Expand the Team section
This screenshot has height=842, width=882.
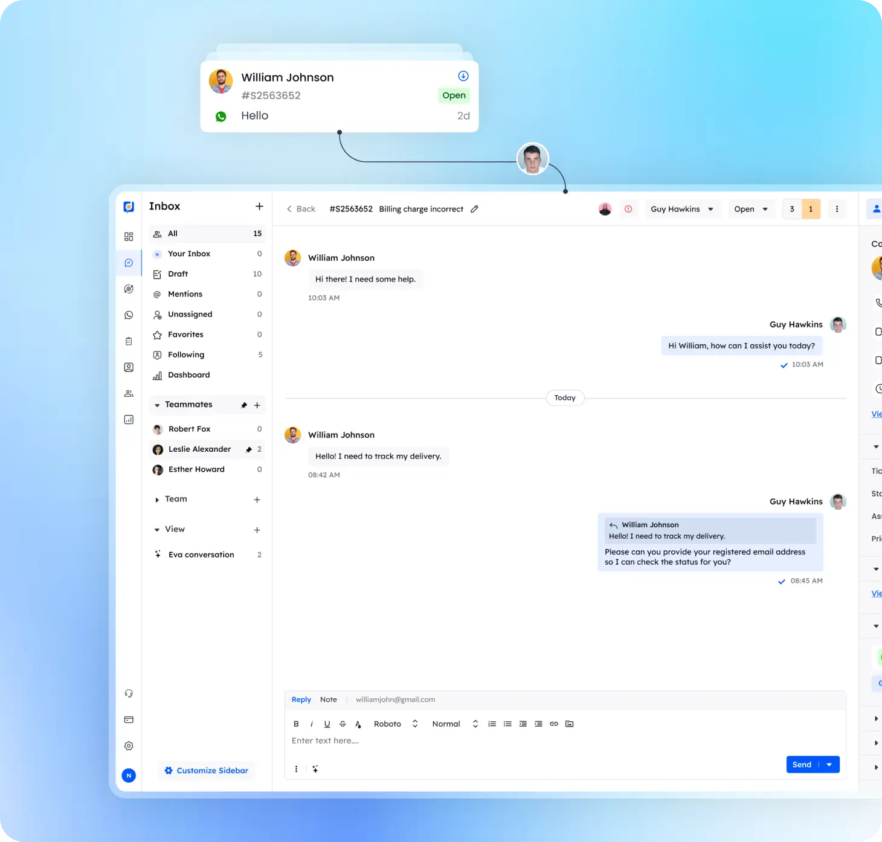coord(157,500)
